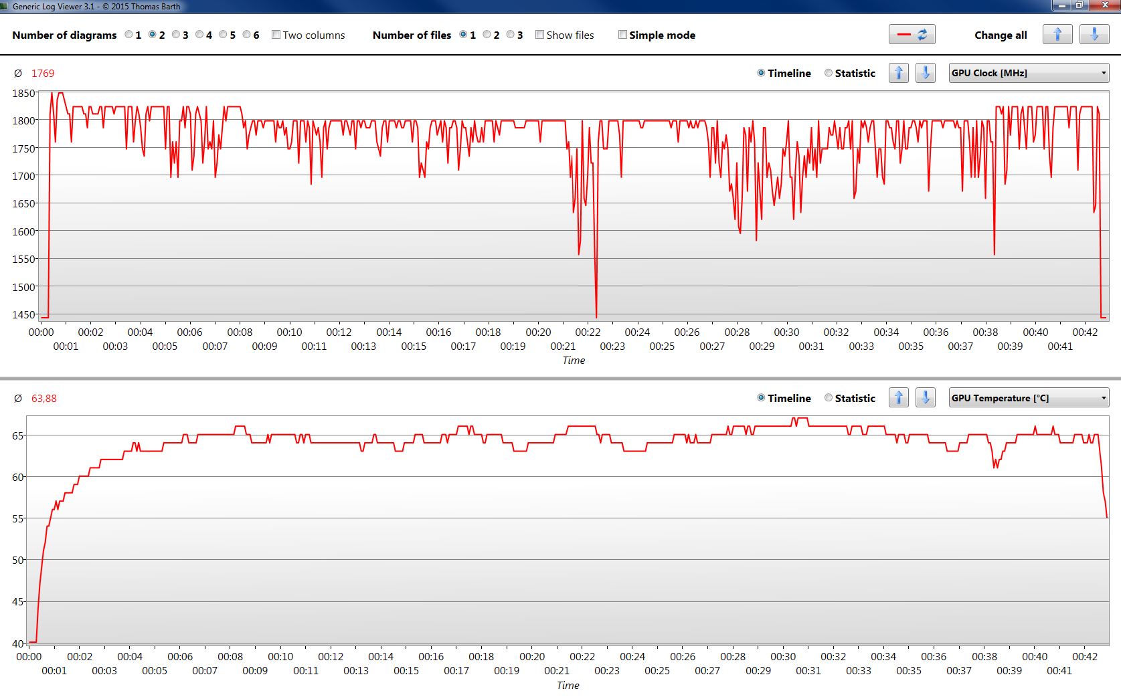This screenshot has height=697, width=1121.
Task: Click the Time axis title under clock chart
Action: [x=574, y=360]
